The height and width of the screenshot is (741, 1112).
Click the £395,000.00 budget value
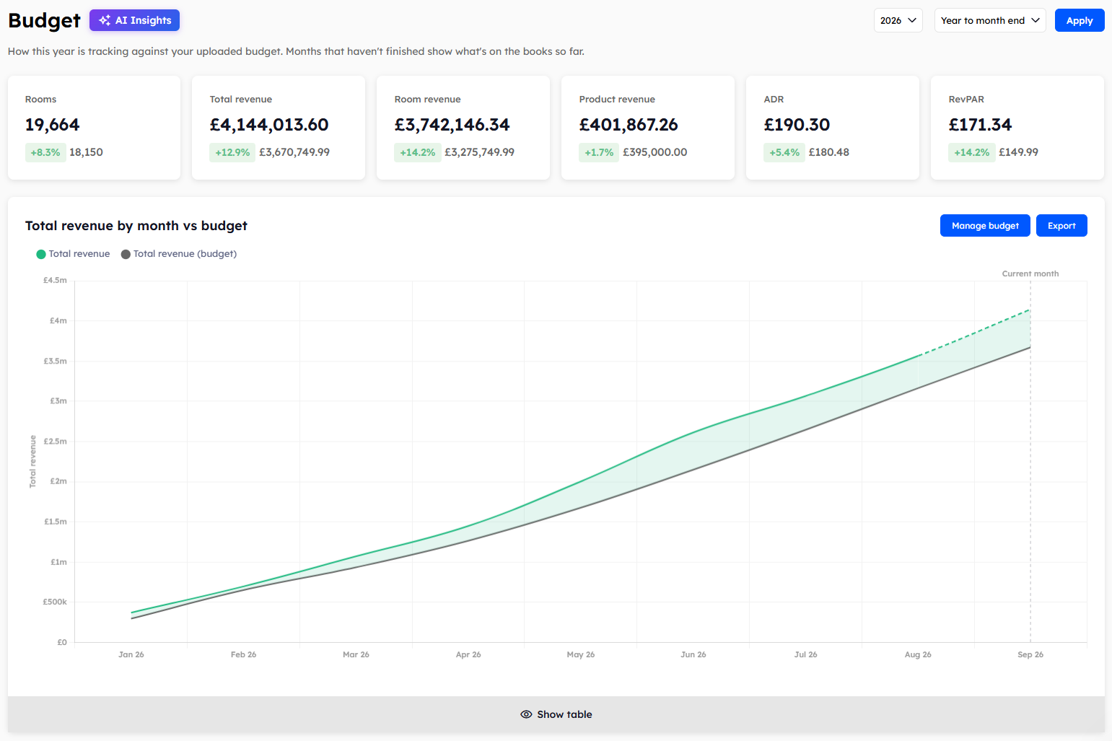[655, 152]
